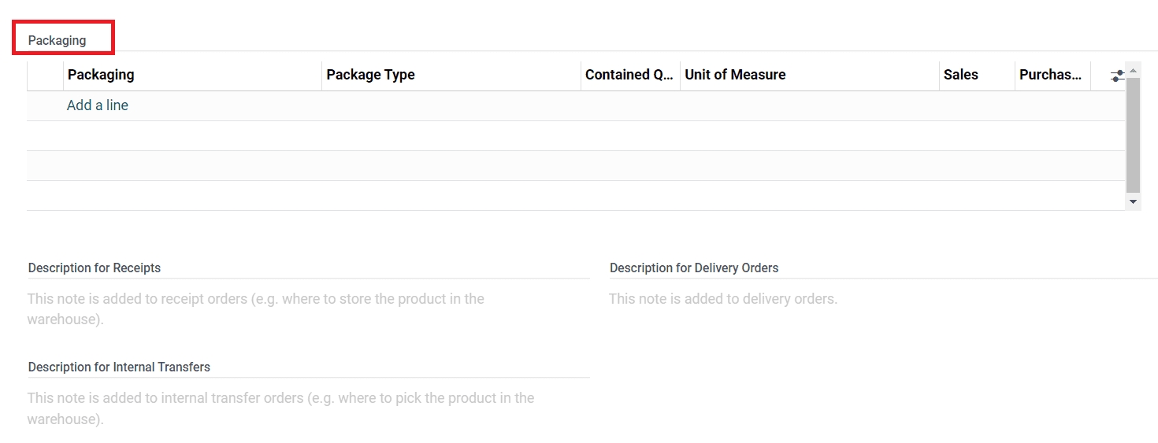Click the Contained Quantity column header
This screenshot has height=443, width=1158.
[x=629, y=75]
